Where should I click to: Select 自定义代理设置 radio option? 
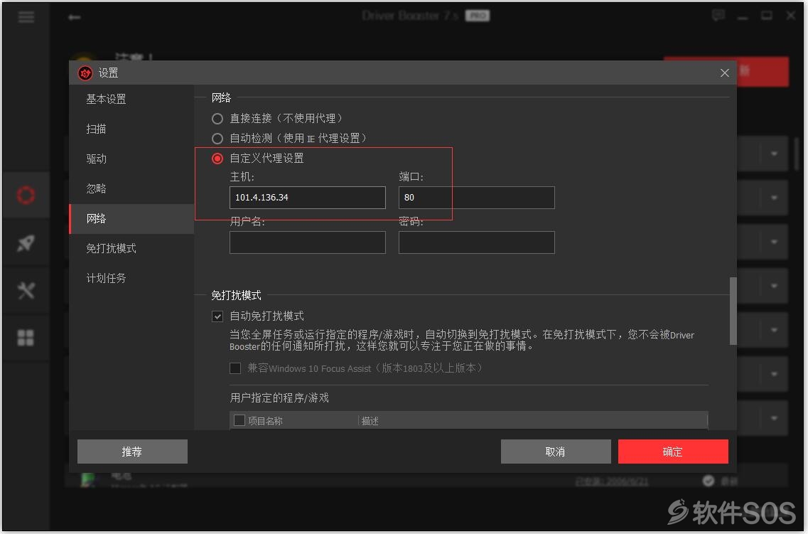coord(217,159)
